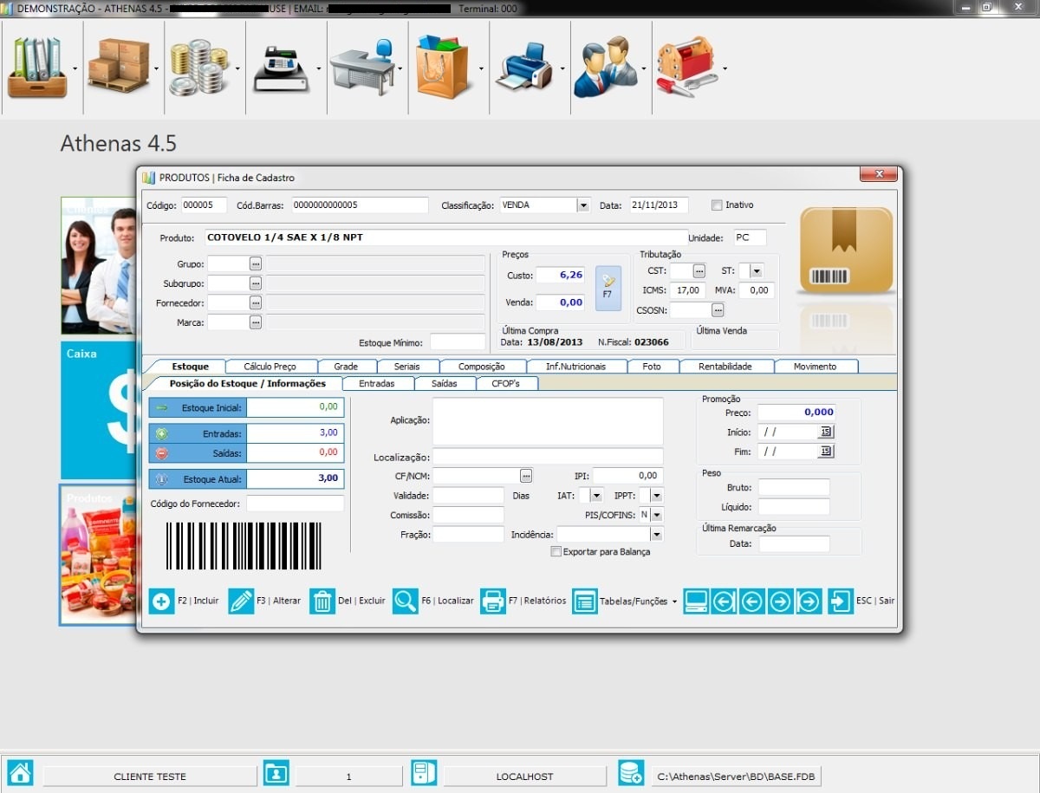Expand the Incidência dropdown

pyautogui.click(x=656, y=535)
